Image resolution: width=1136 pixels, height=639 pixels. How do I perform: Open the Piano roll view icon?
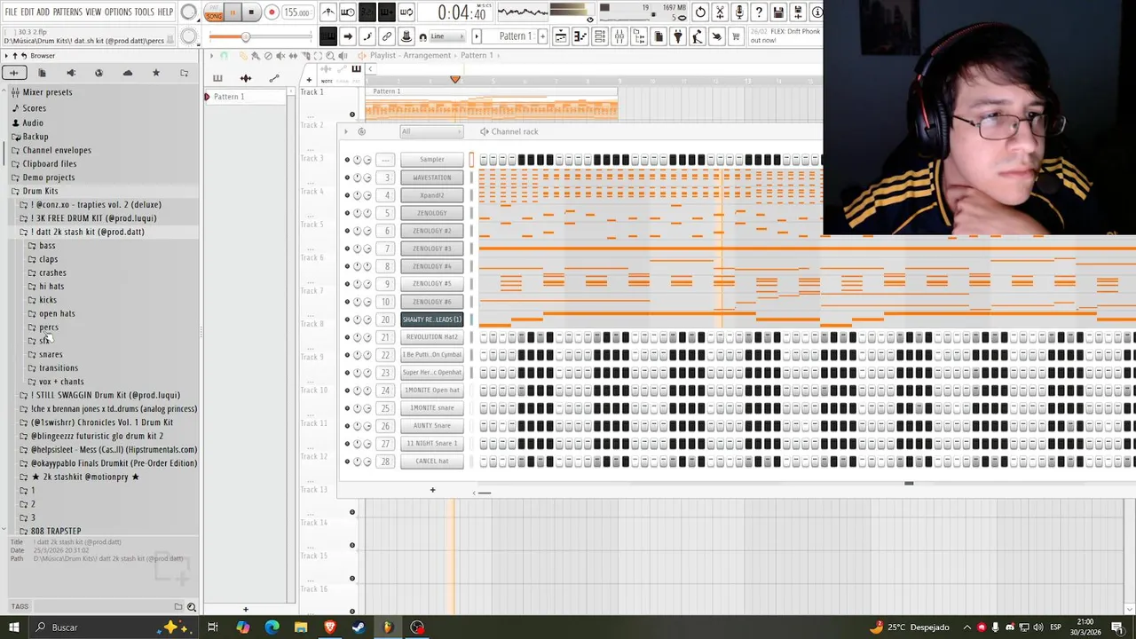(580, 36)
